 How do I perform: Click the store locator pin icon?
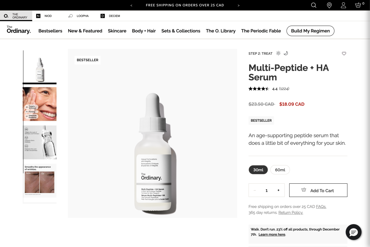pyautogui.click(x=329, y=5)
